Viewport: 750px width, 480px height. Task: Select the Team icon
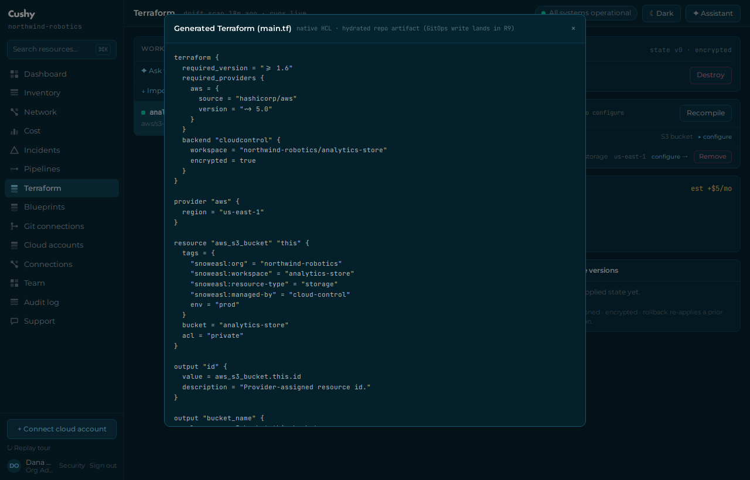point(14,283)
